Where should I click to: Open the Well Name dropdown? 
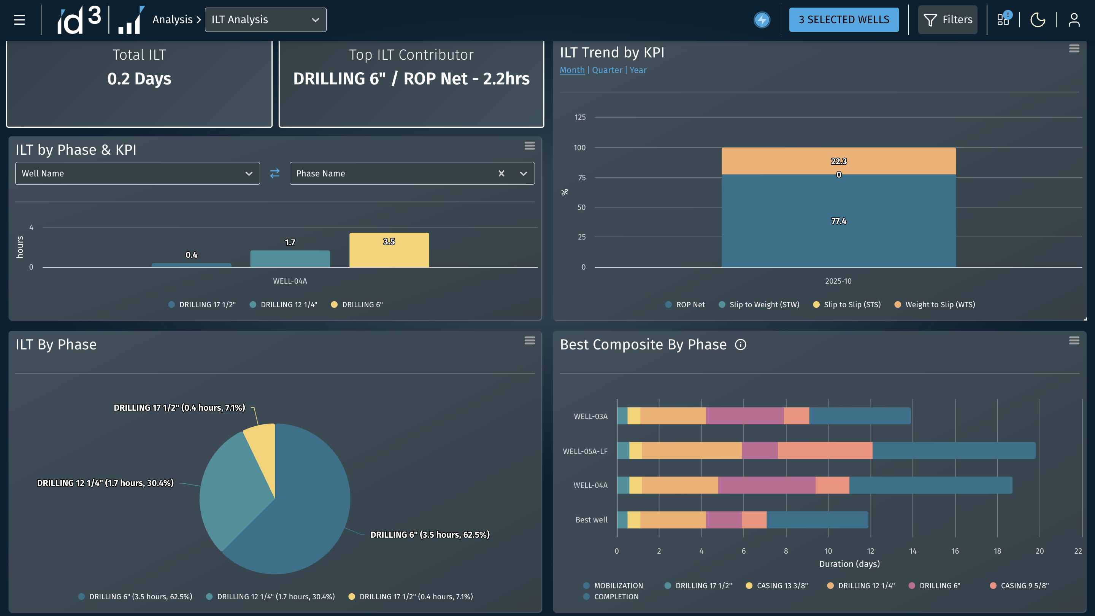(x=137, y=173)
